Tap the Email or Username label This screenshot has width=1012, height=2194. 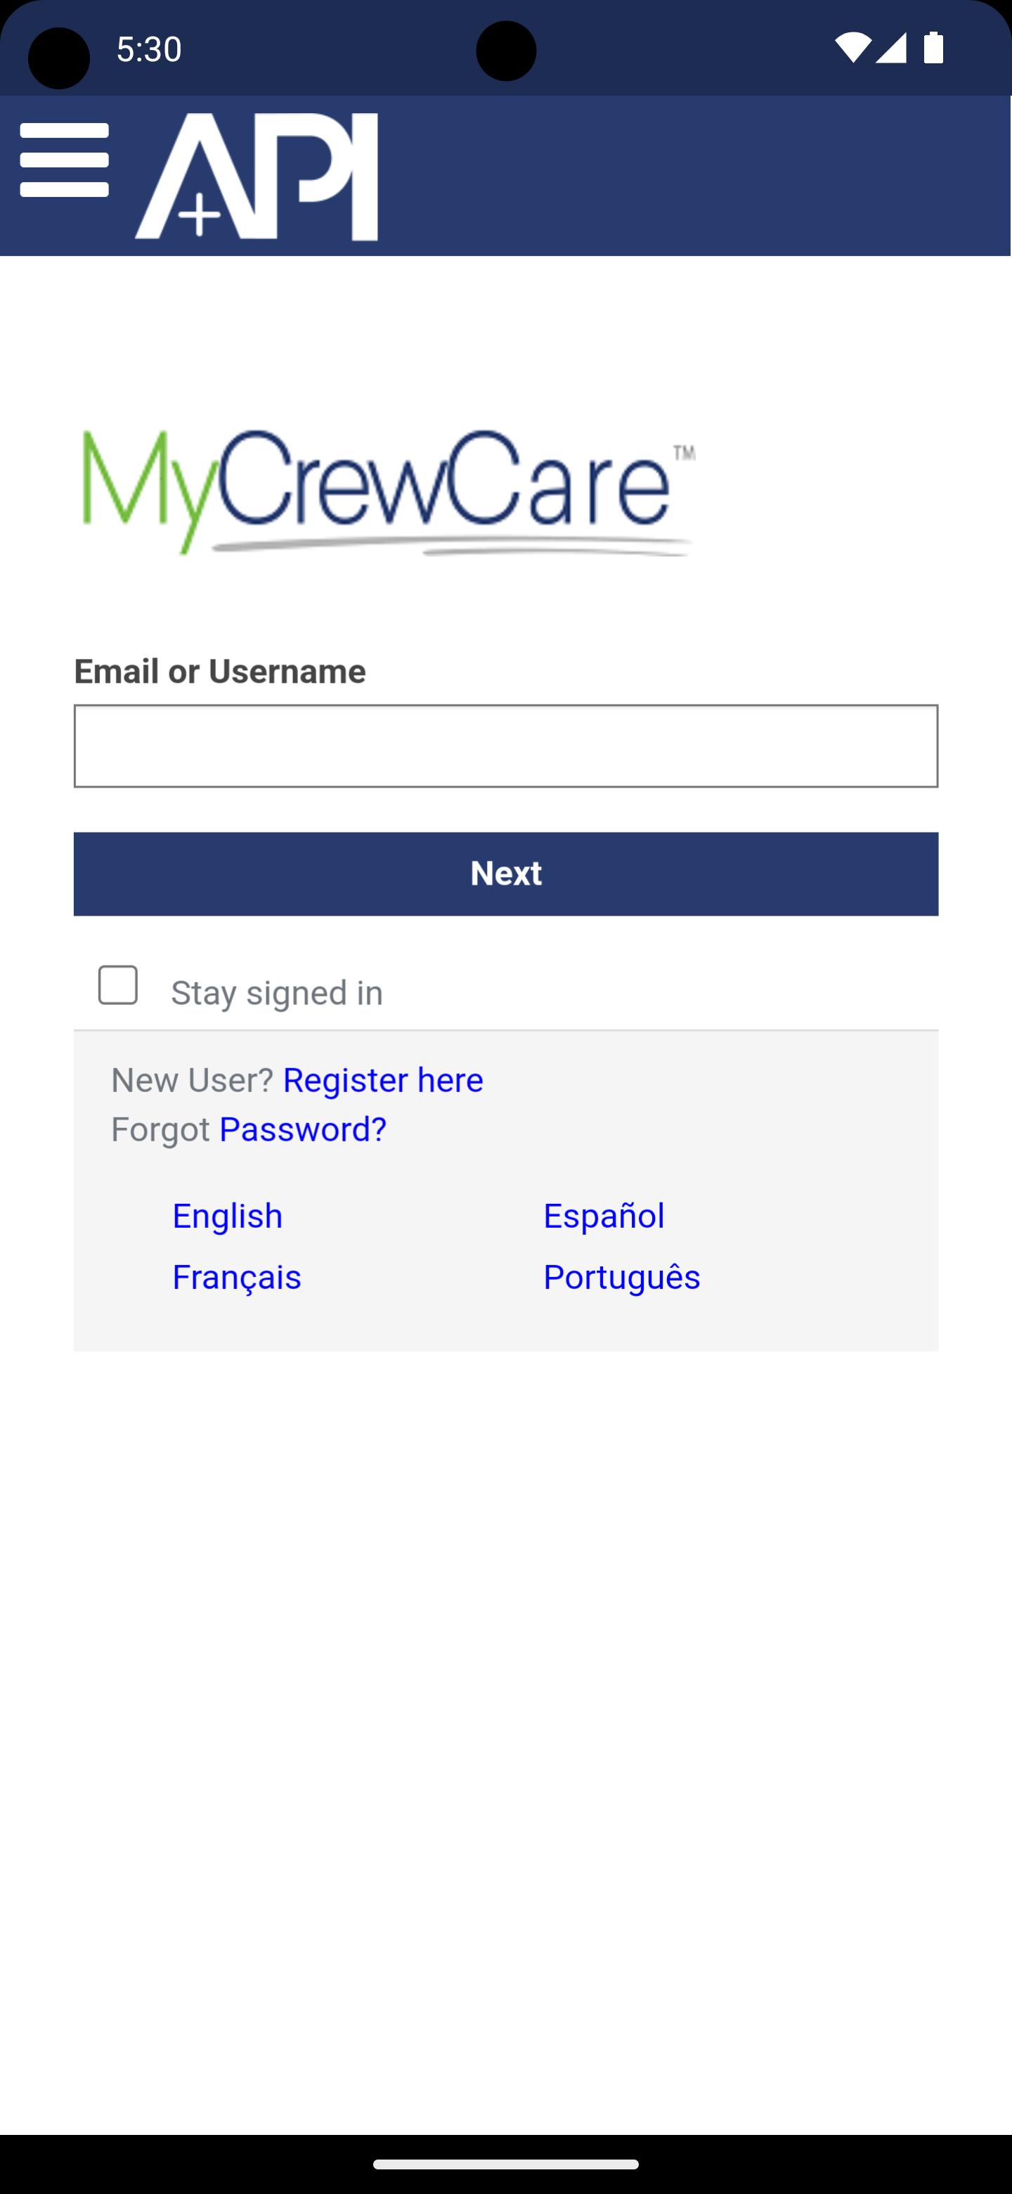coord(219,672)
